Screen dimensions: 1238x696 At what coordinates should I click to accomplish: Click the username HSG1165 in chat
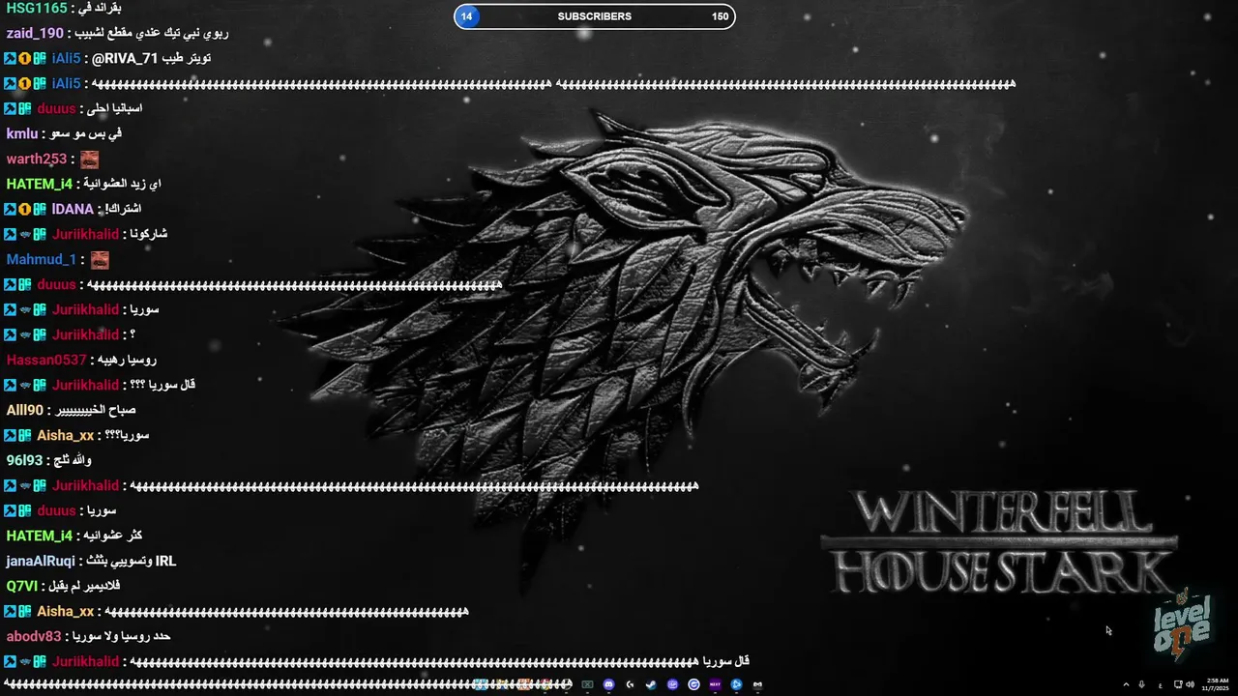[x=37, y=8]
